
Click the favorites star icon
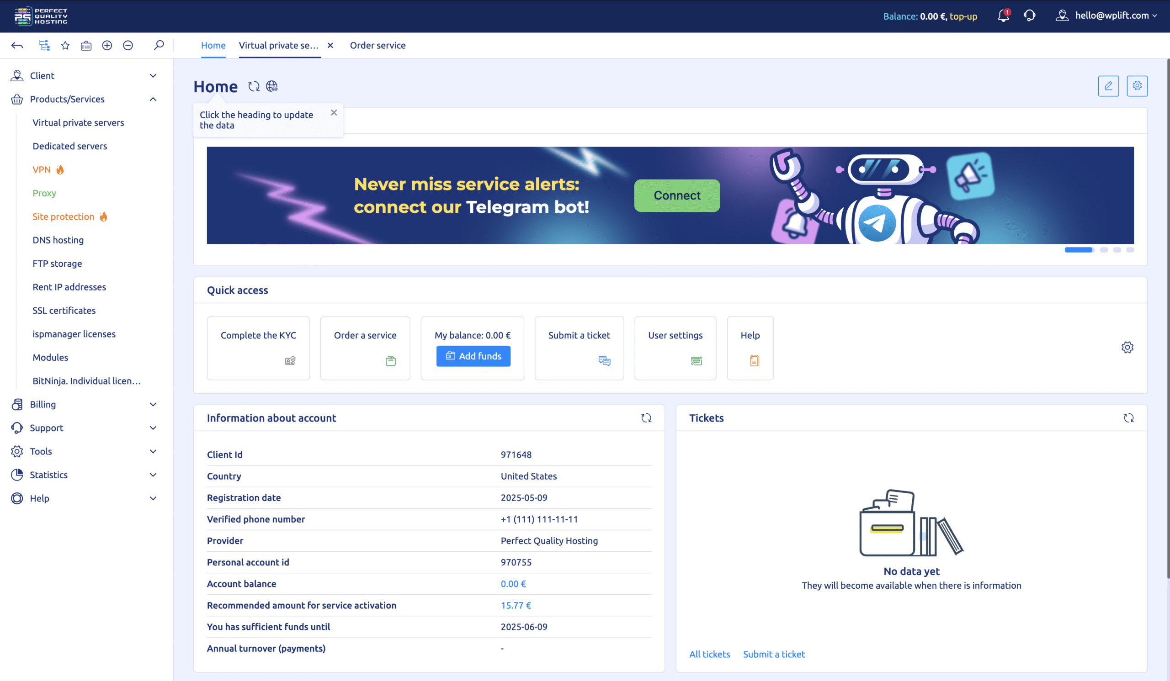65,46
